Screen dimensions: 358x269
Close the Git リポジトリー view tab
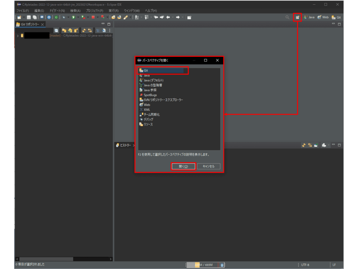click(x=42, y=25)
